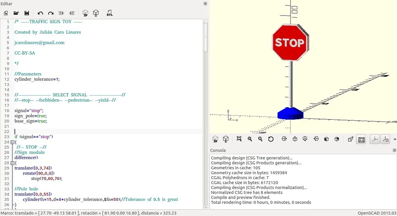The width and height of the screenshot is (397, 216).
Task: Close the Consola panel
Action: 394,150
